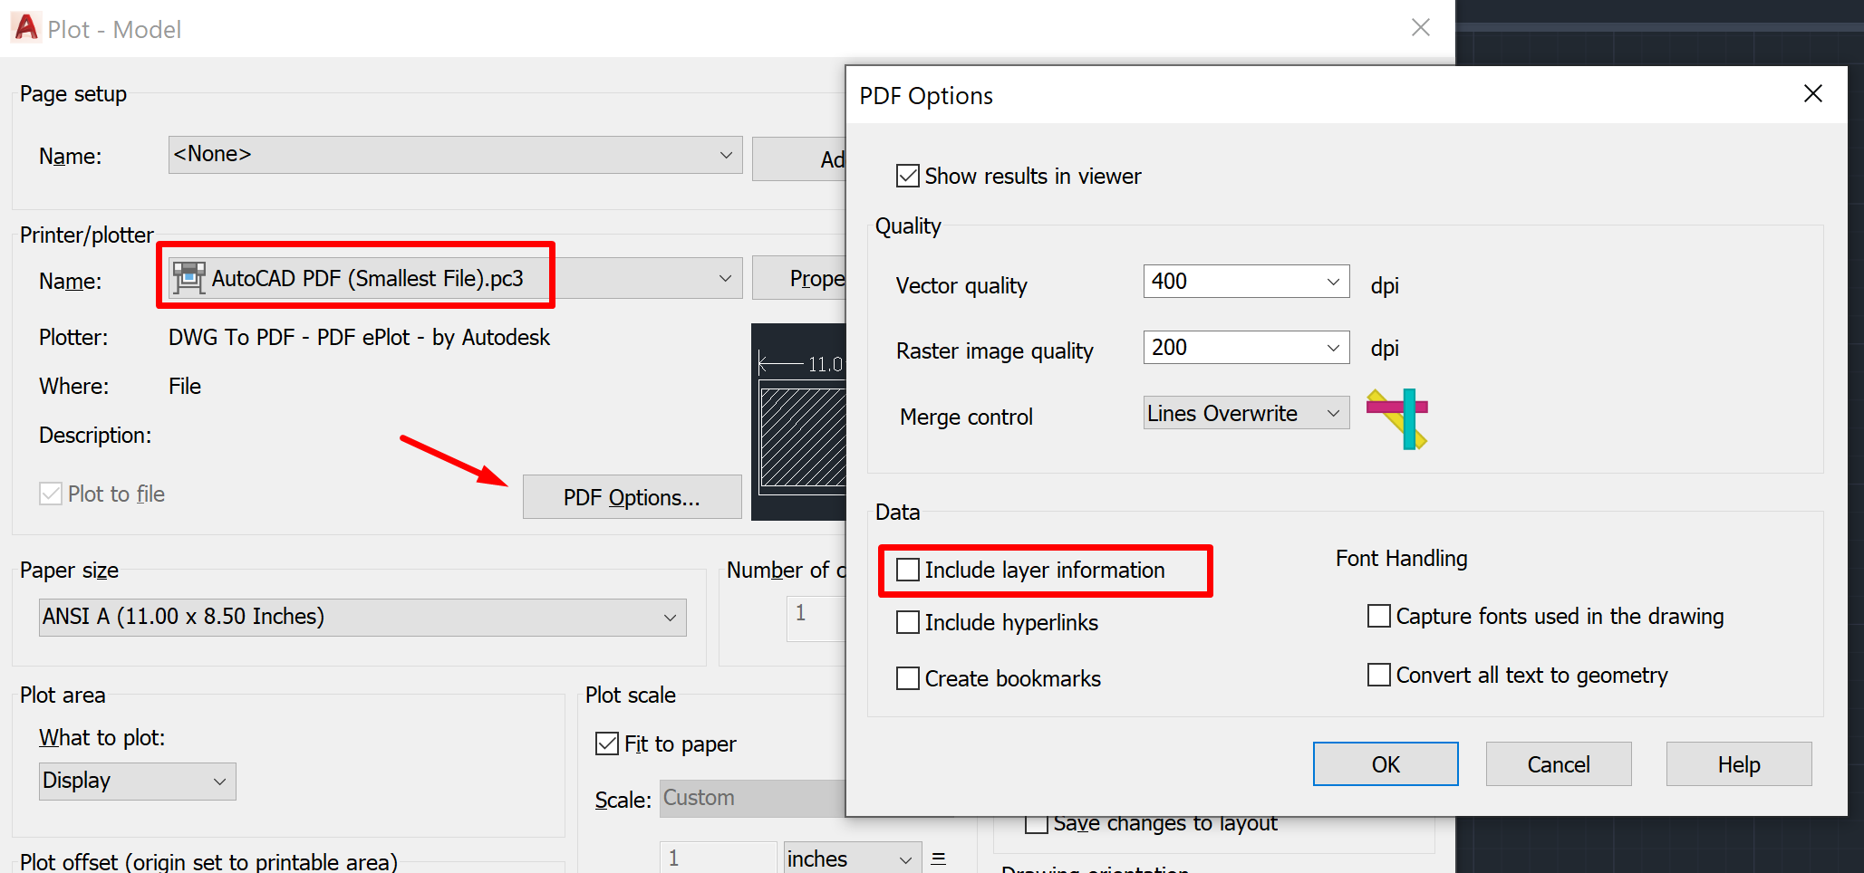Enable Create bookmarks
The height and width of the screenshot is (873, 1864).
(907, 677)
